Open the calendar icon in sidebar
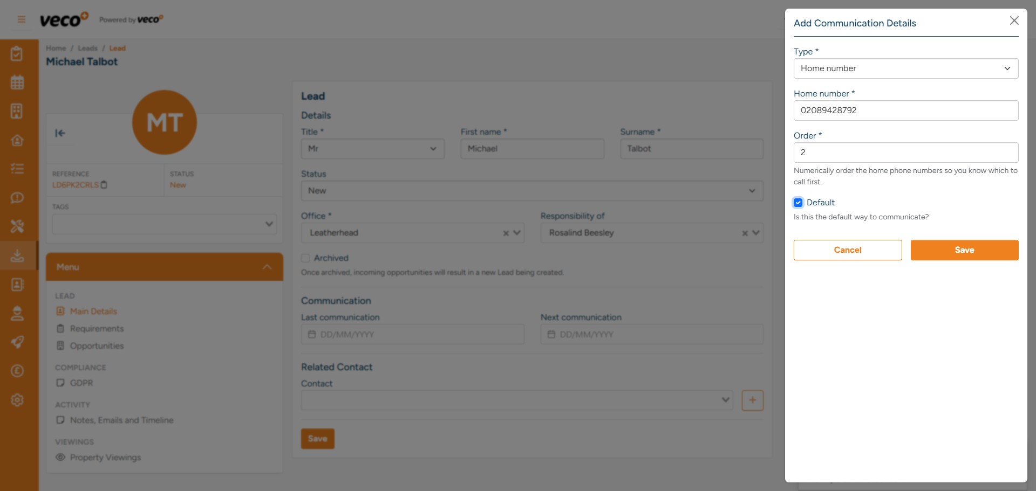The height and width of the screenshot is (491, 1036). point(17,82)
